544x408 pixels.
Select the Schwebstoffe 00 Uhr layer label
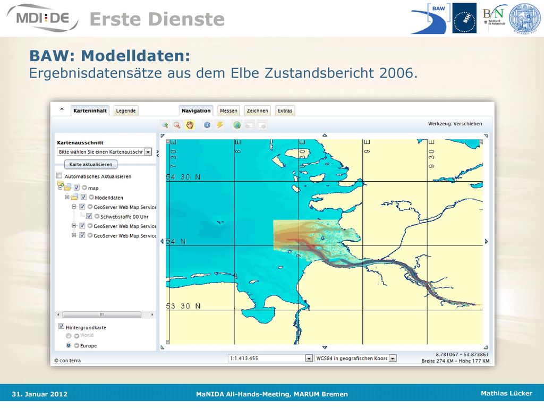click(124, 217)
